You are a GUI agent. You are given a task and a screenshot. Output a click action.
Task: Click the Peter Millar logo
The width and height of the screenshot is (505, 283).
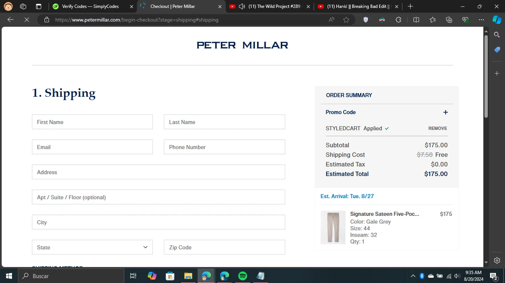242,45
